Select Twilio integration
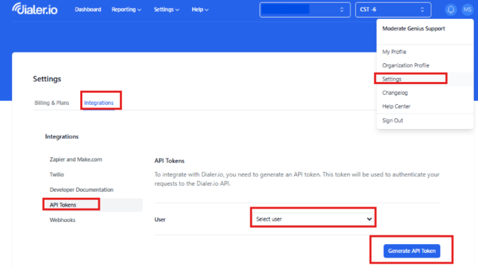 tap(57, 175)
